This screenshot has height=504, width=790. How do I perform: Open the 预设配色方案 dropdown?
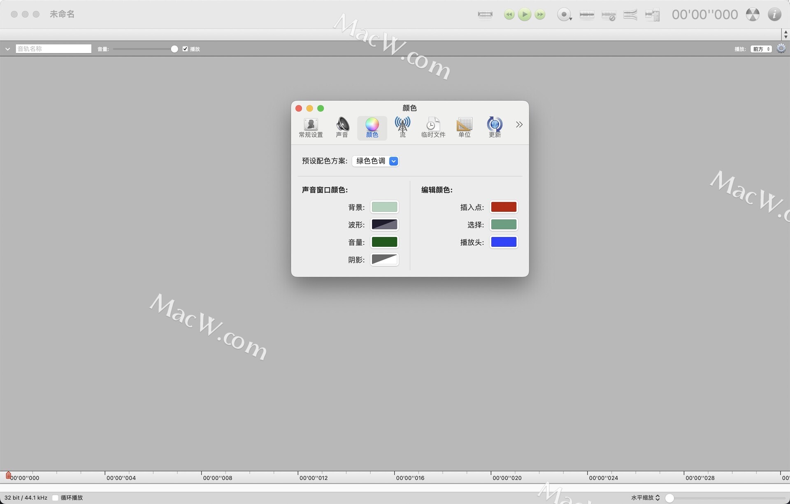376,161
